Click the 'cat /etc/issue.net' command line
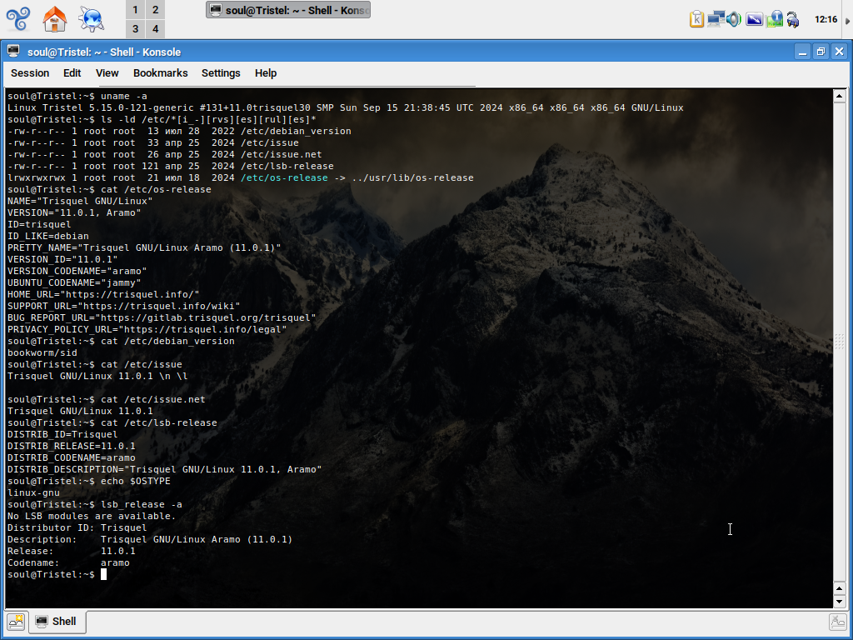Image resolution: width=853 pixels, height=640 pixels. pos(107,399)
